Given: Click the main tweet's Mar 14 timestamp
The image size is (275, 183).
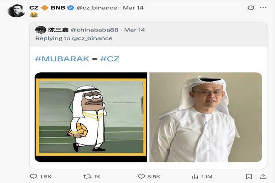Looking at the screenshot, I should click(133, 8).
